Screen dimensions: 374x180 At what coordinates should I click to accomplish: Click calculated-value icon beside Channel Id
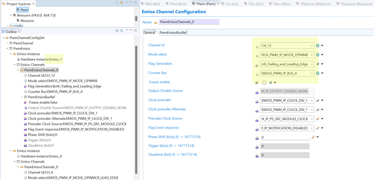click(317, 46)
